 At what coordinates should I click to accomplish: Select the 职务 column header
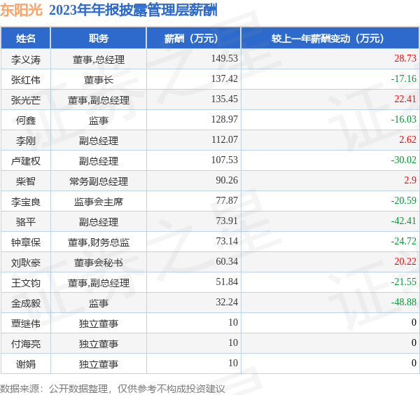click(x=99, y=39)
